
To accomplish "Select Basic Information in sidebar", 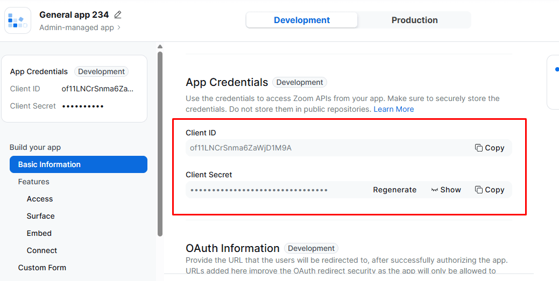I will coord(79,164).
